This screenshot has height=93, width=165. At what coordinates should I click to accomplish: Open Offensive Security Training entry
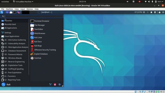point(46,50)
